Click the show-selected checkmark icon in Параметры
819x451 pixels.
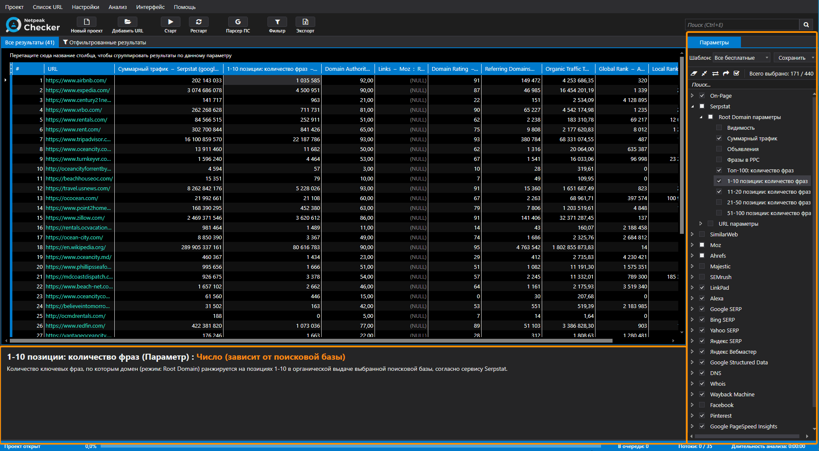tap(737, 73)
